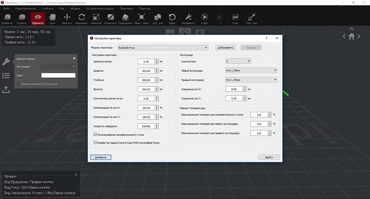Click the Старт (Start slicing) icon
Image resolution: width=370 pixels, height=199 pixels.
(205, 19)
